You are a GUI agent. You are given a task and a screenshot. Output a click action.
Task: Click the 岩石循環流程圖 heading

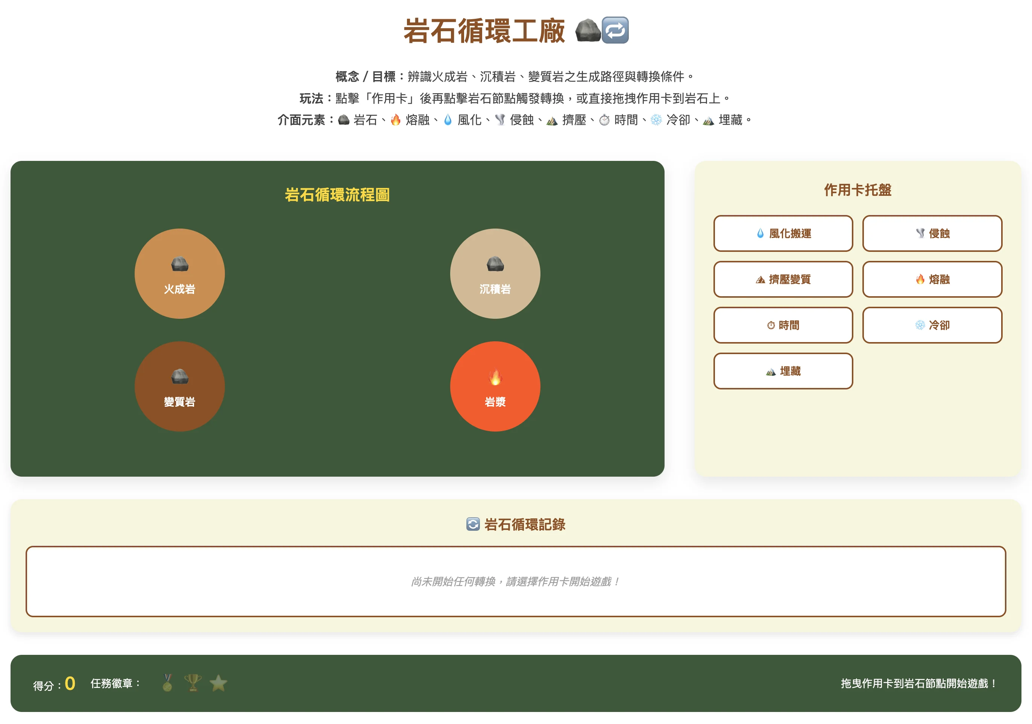(337, 195)
